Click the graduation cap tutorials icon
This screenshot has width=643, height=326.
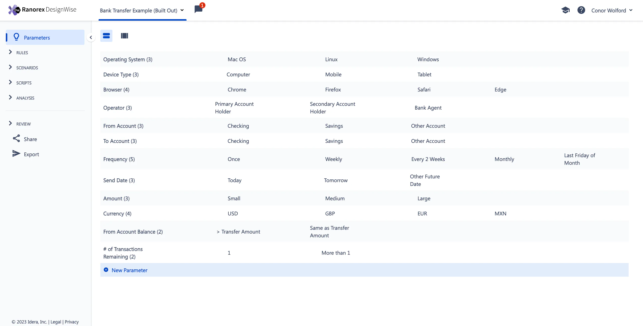pos(565,10)
